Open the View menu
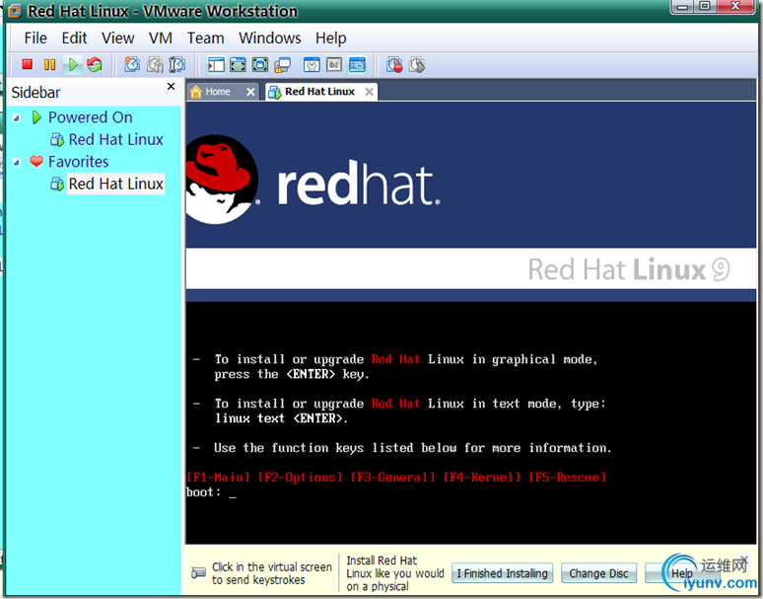The image size is (763, 599). click(x=117, y=37)
